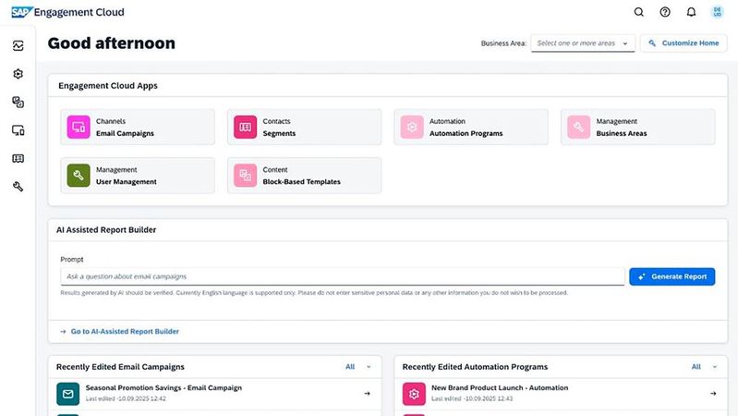Focus the AI report Prompt input field

point(342,276)
